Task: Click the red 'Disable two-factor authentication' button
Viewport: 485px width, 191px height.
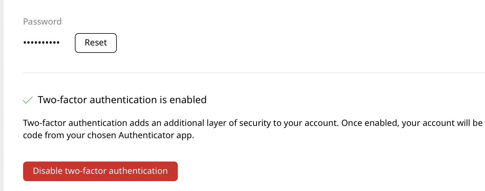Action: (x=100, y=171)
